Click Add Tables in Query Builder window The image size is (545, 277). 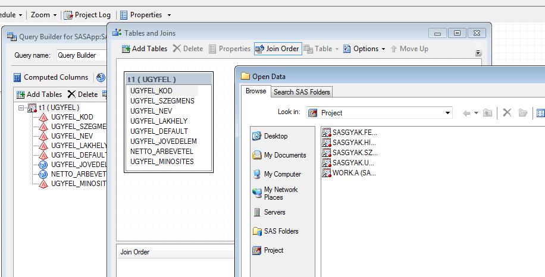(x=39, y=95)
